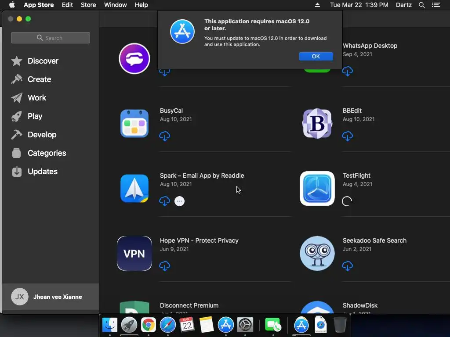The width and height of the screenshot is (450, 337).
Task: Click the WhatsApp Desktop title
Action: pyautogui.click(x=370, y=46)
